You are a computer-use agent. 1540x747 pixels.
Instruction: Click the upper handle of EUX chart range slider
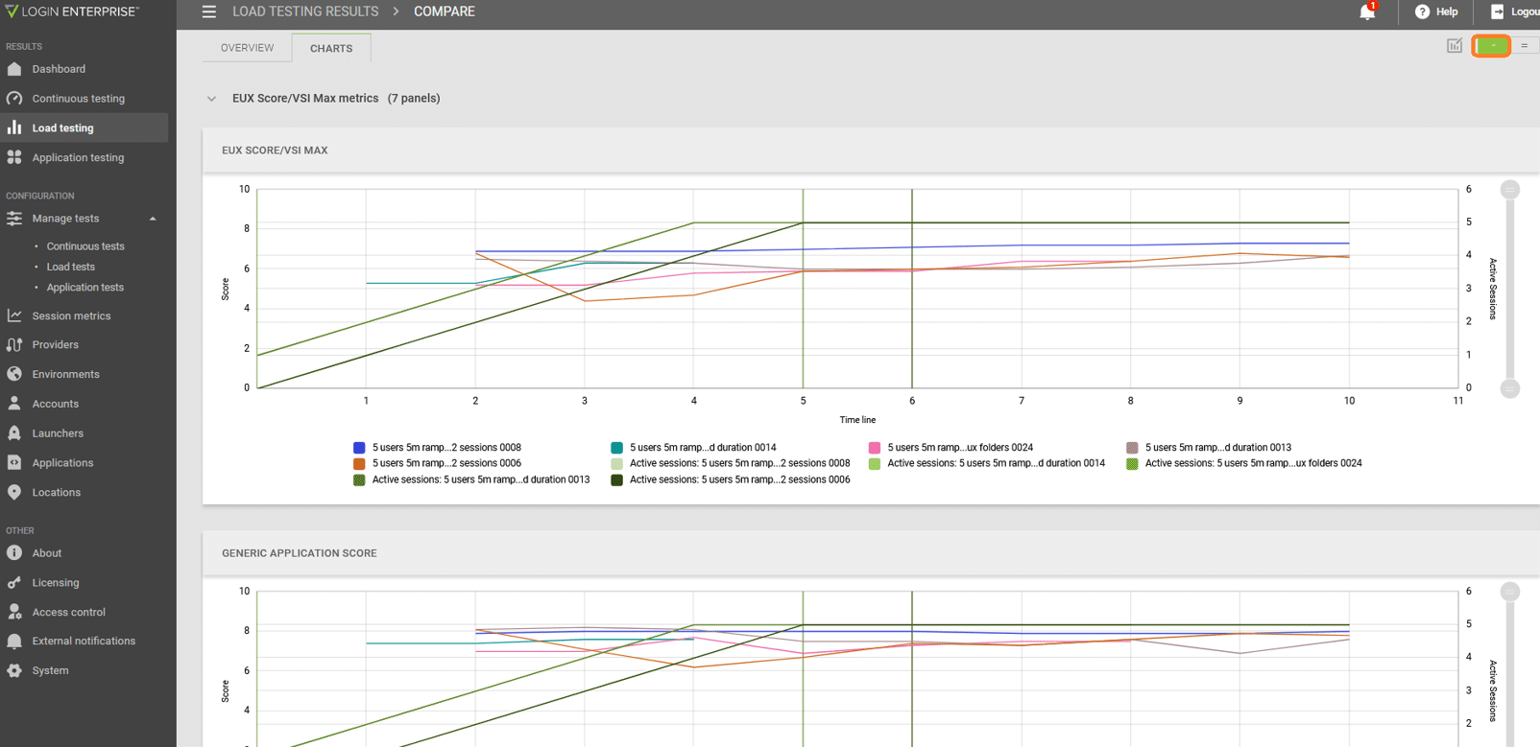(x=1510, y=189)
